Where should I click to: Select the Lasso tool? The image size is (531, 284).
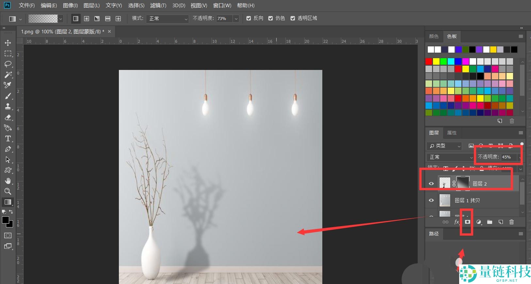click(8, 64)
